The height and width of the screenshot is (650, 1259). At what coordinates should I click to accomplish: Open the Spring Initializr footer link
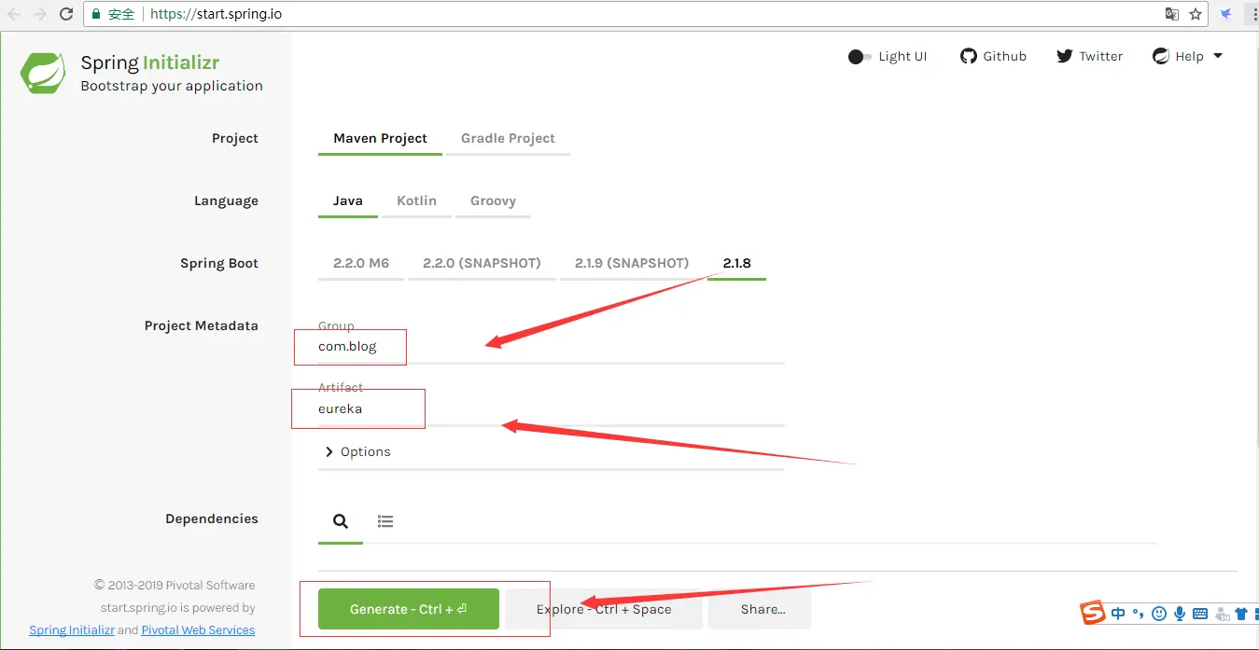pos(72,629)
